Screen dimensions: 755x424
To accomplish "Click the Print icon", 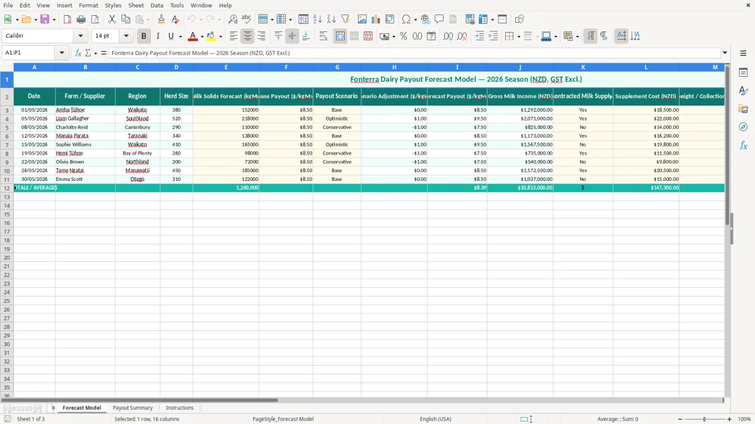I will 81,19.
